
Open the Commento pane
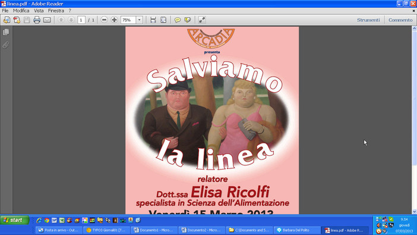click(400, 20)
